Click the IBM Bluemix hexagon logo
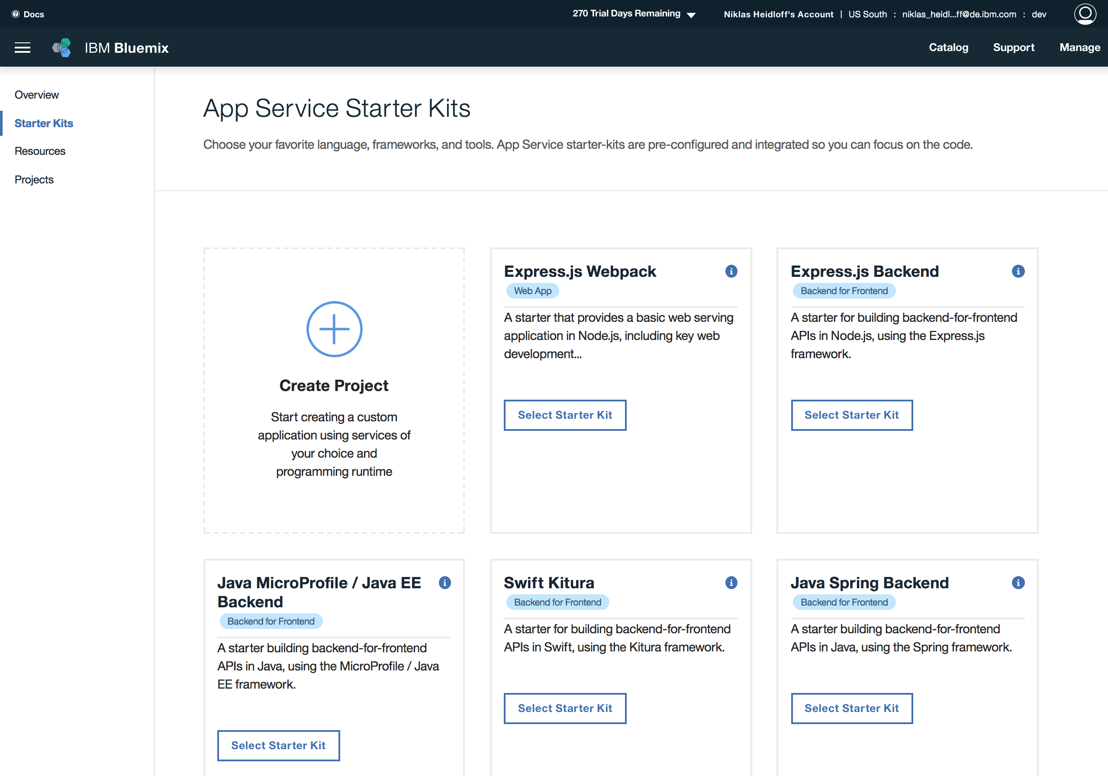Screen dimensions: 1108x776 [x=62, y=47]
